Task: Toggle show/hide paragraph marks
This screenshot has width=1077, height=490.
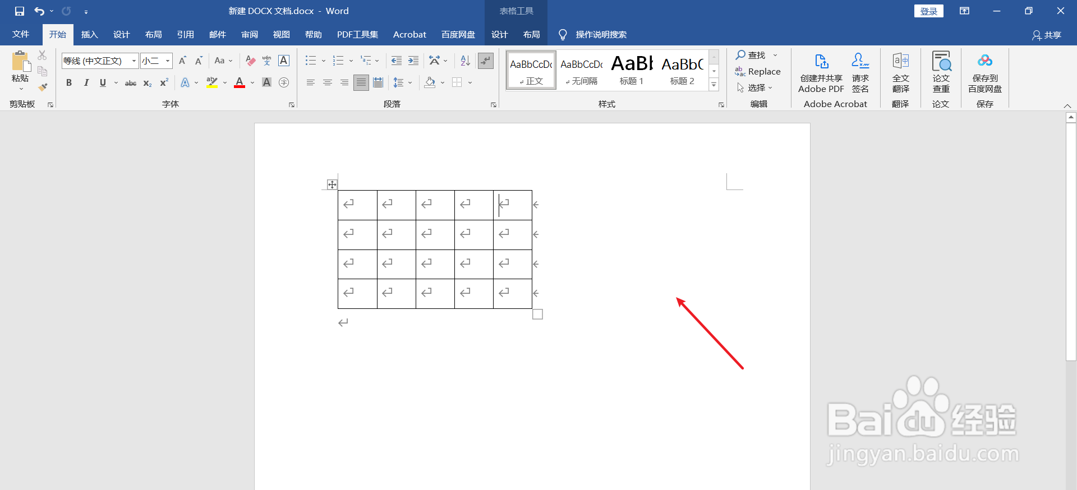Action: point(486,61)
